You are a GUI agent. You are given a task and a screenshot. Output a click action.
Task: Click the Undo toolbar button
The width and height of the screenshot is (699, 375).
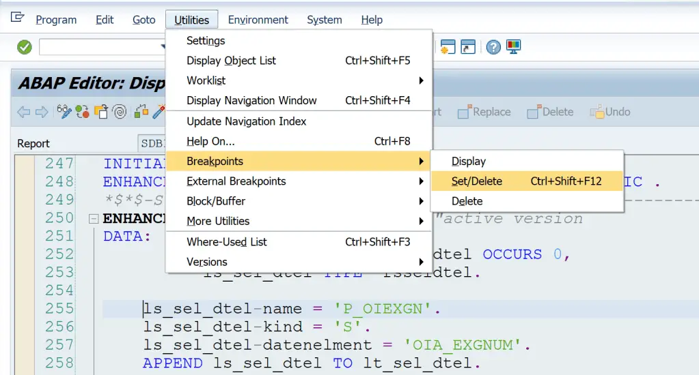[x=610, y=112]
